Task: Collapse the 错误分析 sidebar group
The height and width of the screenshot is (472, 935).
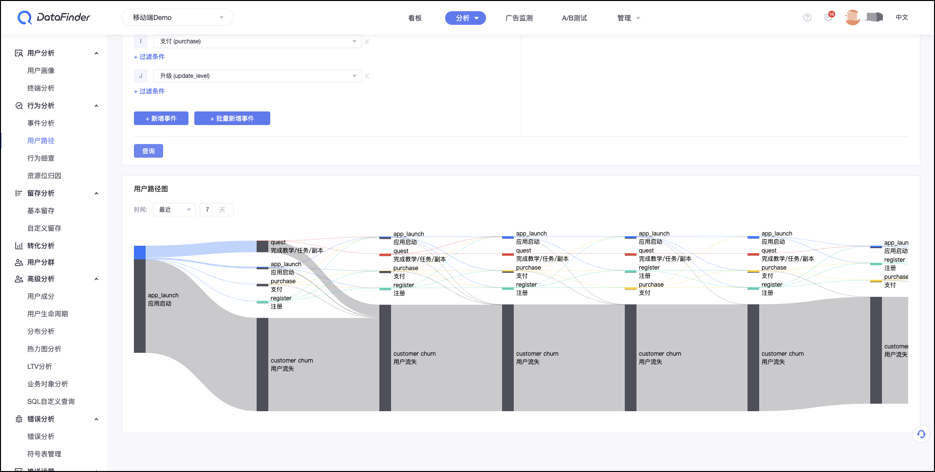Action: click(96, 419)
